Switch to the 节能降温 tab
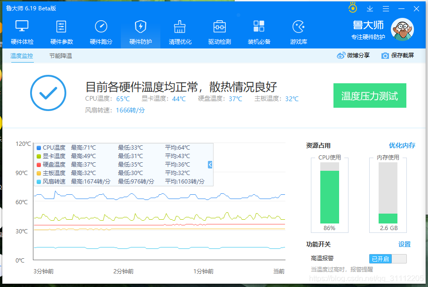 pos(61,56)
